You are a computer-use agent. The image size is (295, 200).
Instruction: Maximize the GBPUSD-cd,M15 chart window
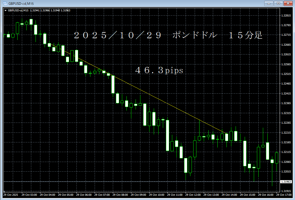pyautogui.click(x=278, y=3)
